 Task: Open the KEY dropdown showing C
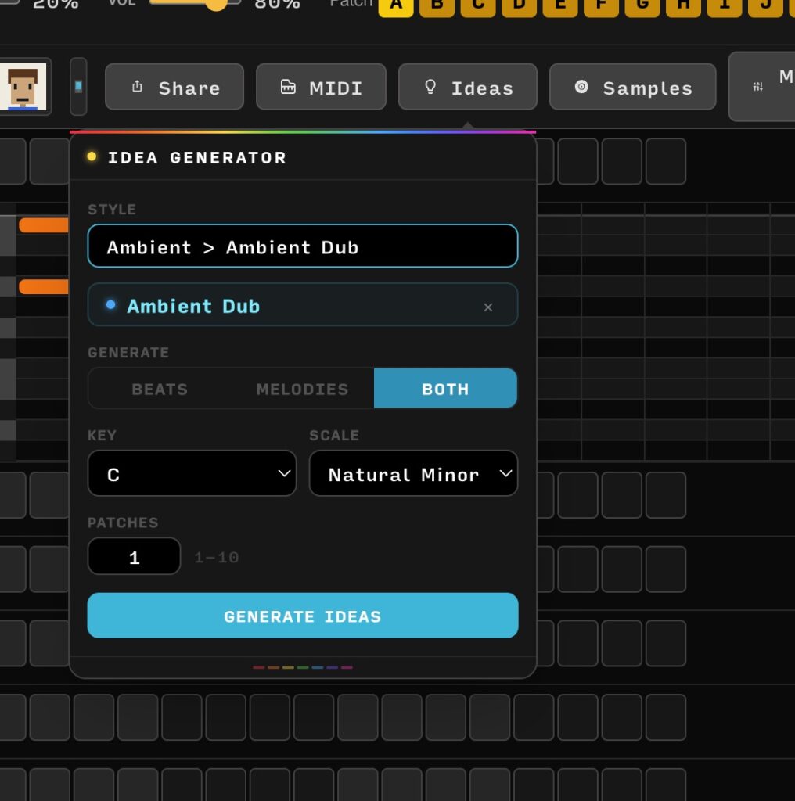(x=192, y=473)
